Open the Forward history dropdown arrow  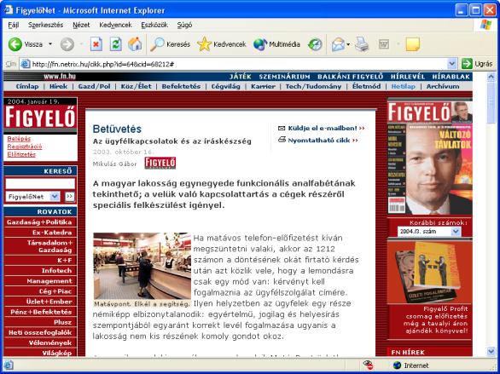pos(81,44)
